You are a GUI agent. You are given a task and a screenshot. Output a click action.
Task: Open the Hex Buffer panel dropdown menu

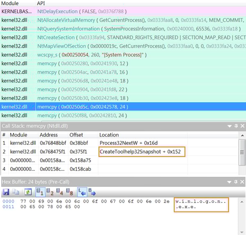click(x=229, y=182)
